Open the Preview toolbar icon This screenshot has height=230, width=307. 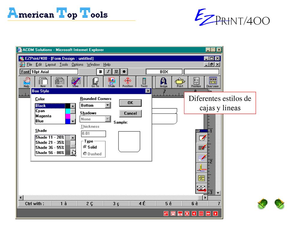pyautogui.click(x=196, y=82)
